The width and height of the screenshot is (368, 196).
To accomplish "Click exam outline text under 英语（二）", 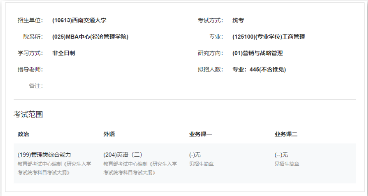I will (x=140, y=168).
